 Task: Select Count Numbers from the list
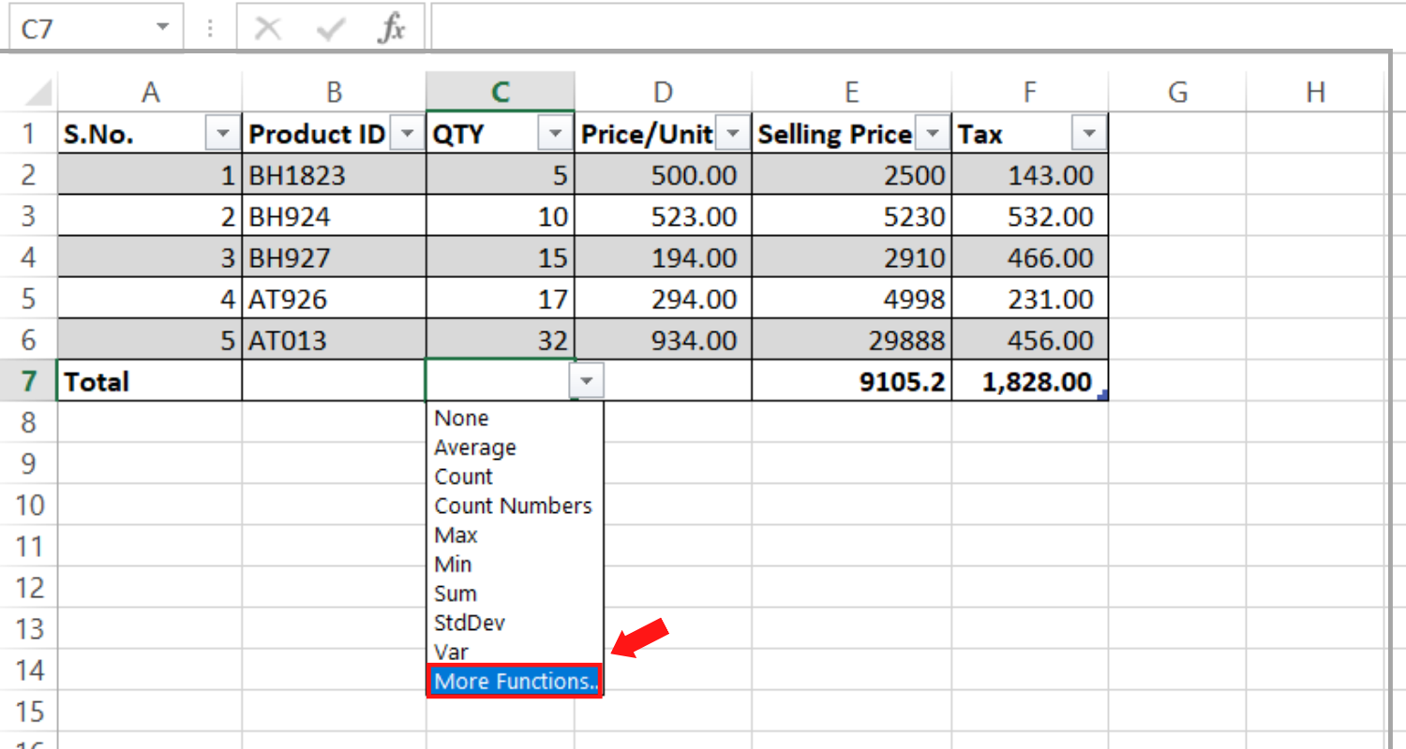pos(513,506)
